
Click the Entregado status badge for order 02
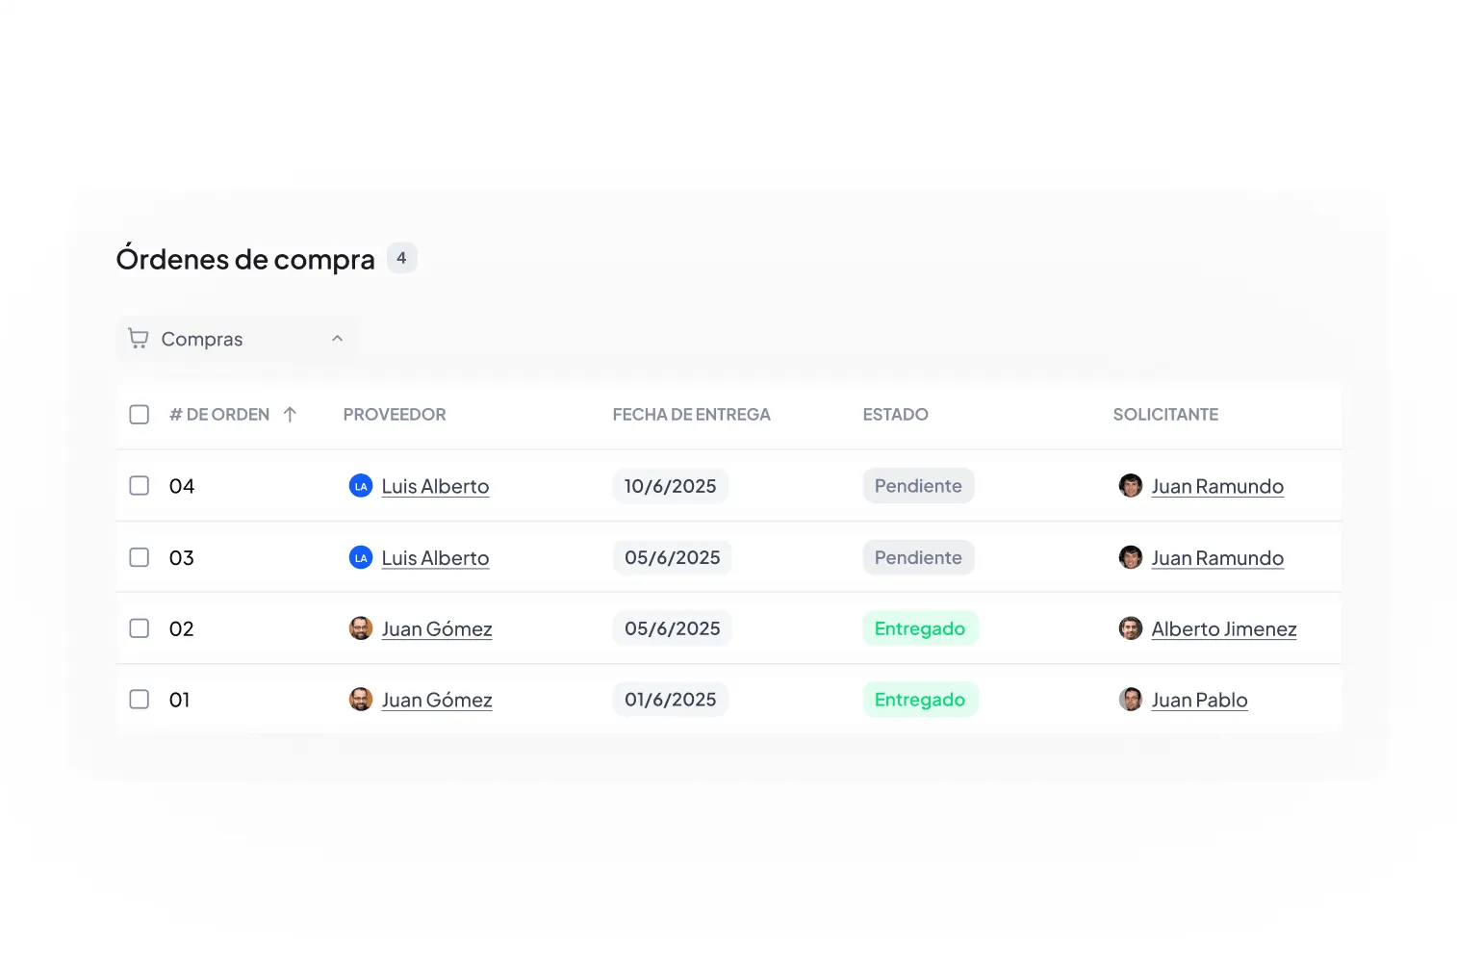pos(920,628)
